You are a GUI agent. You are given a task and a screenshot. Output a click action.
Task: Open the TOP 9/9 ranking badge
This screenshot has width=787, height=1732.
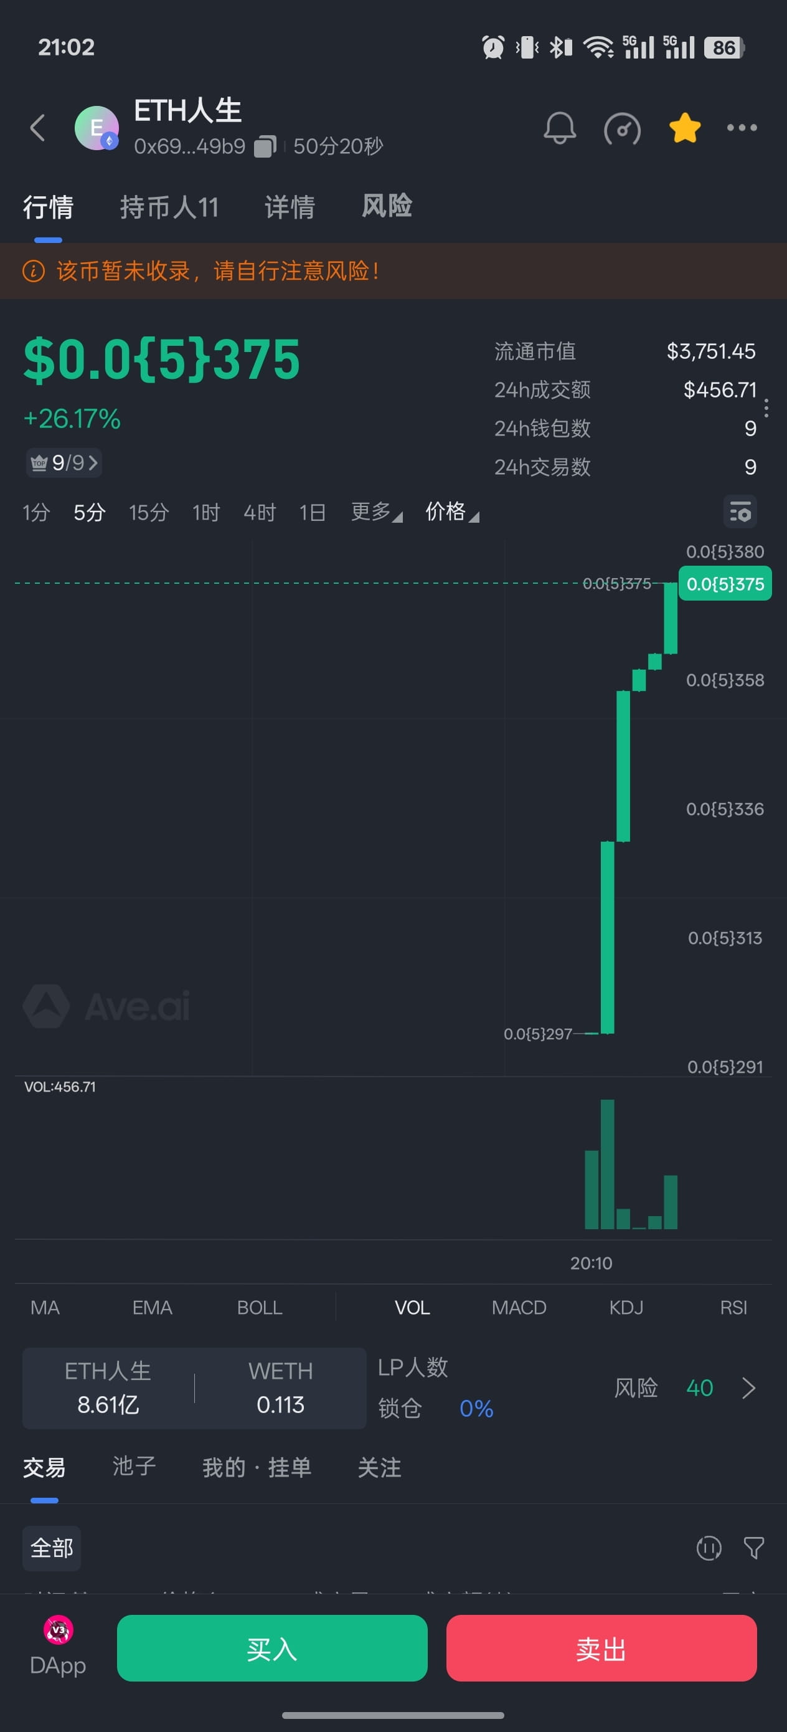(x=65, y=462)
